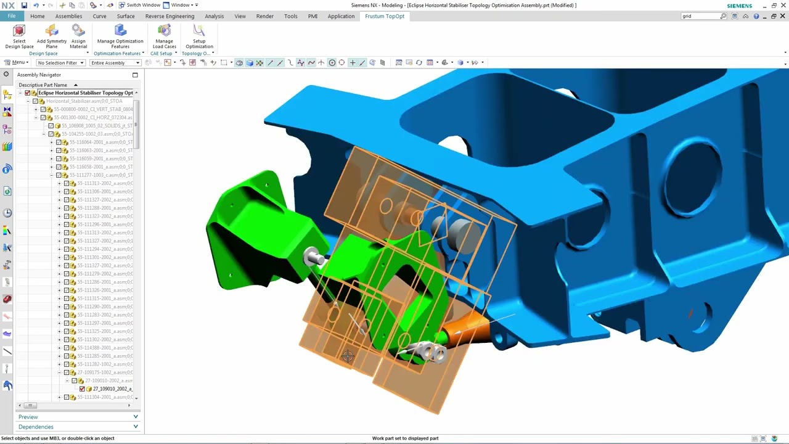Collapse the 27-109175-1002_a.asm node
This screenshot has width=789, height=444.
tap(60, 372)
